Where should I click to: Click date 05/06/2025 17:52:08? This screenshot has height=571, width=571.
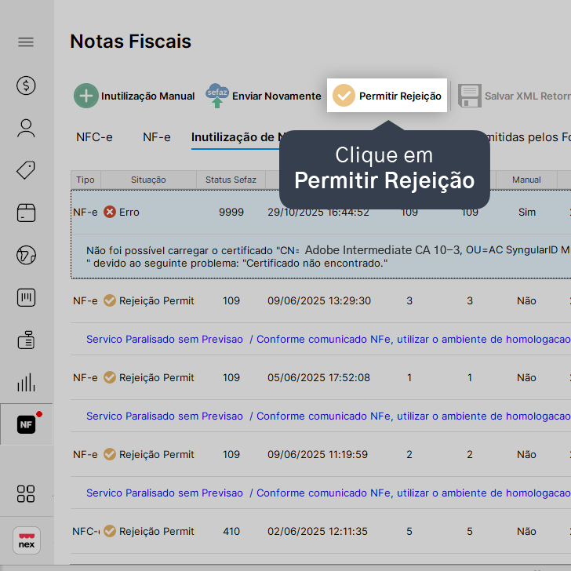318,377
